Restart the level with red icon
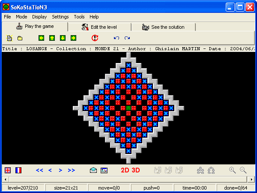 pos(95,38)
